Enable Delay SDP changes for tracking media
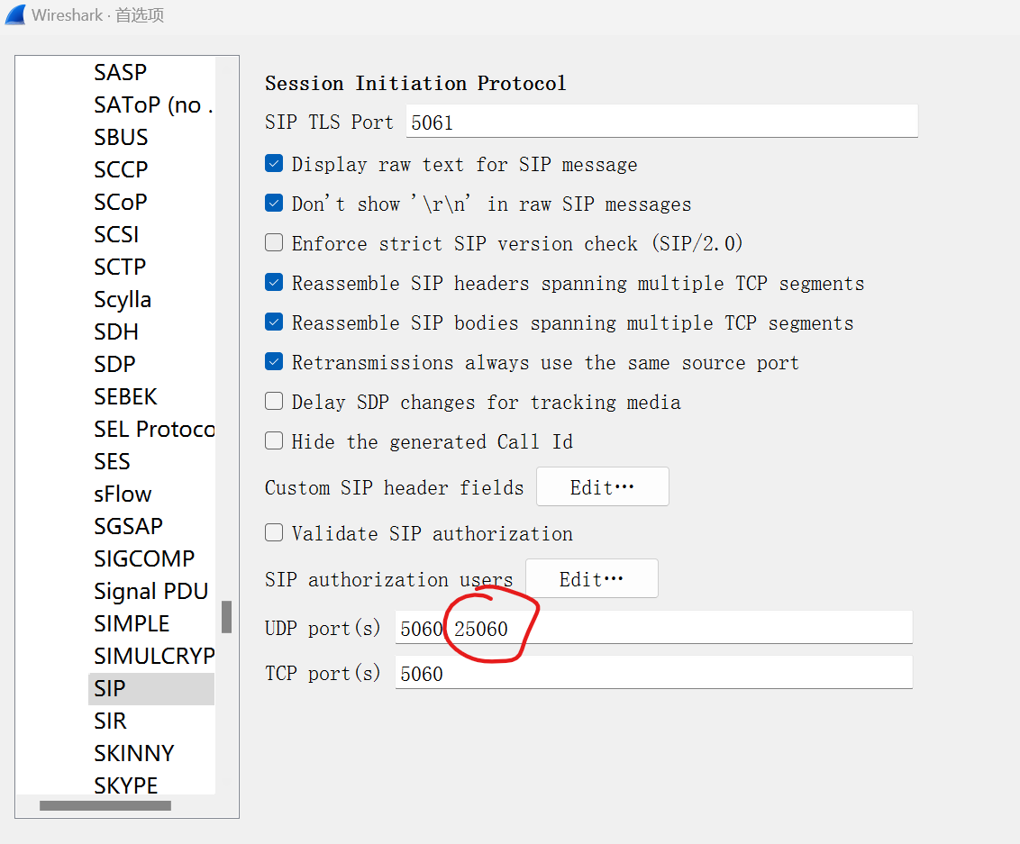Image resolution: width=1020 pixels, height=844 pixels. tap(274, 402)
